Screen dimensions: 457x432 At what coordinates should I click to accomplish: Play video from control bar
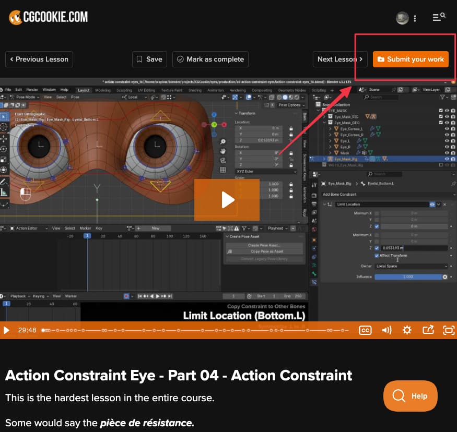6,330
